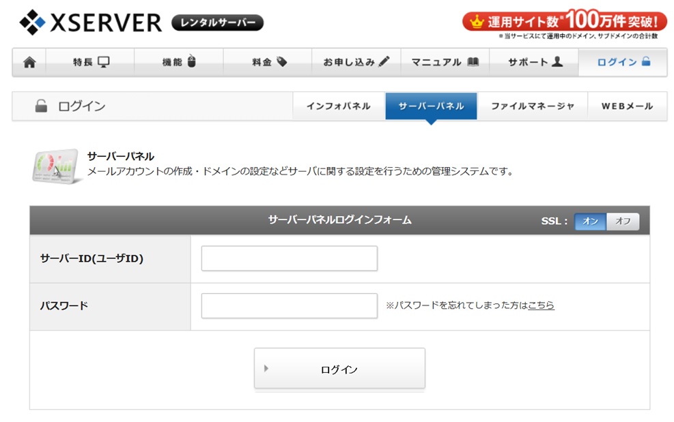Image resolution: width=674 pixels, height=422 pixels.
Task: Click the book icon beside マニュアル
Action: 473,62
